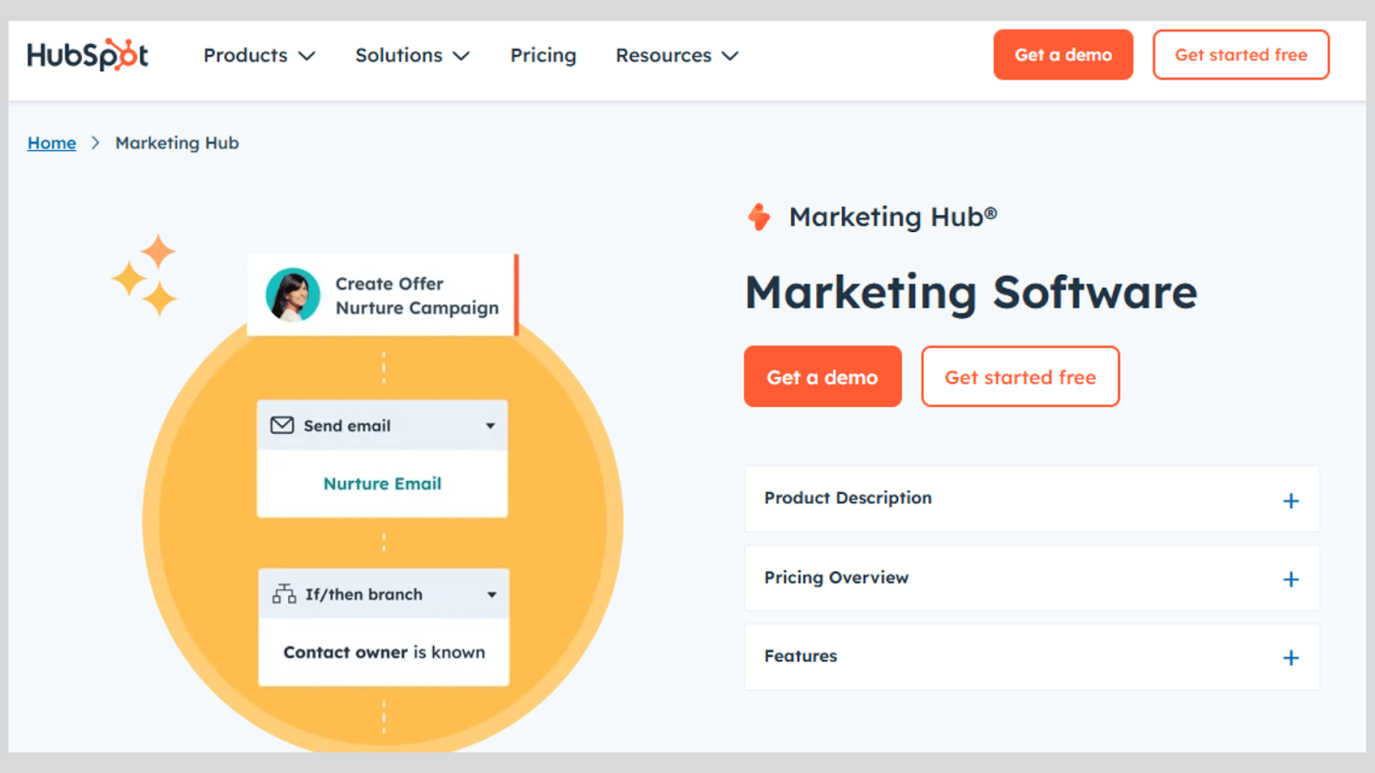The width and height of the screenshot is (1375, 773).
Task: Expand the Product Description section
Action: point(1031,499)
